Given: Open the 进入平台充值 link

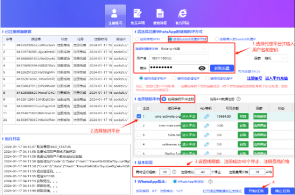Looking at the screenshot, I should [276, 78].
